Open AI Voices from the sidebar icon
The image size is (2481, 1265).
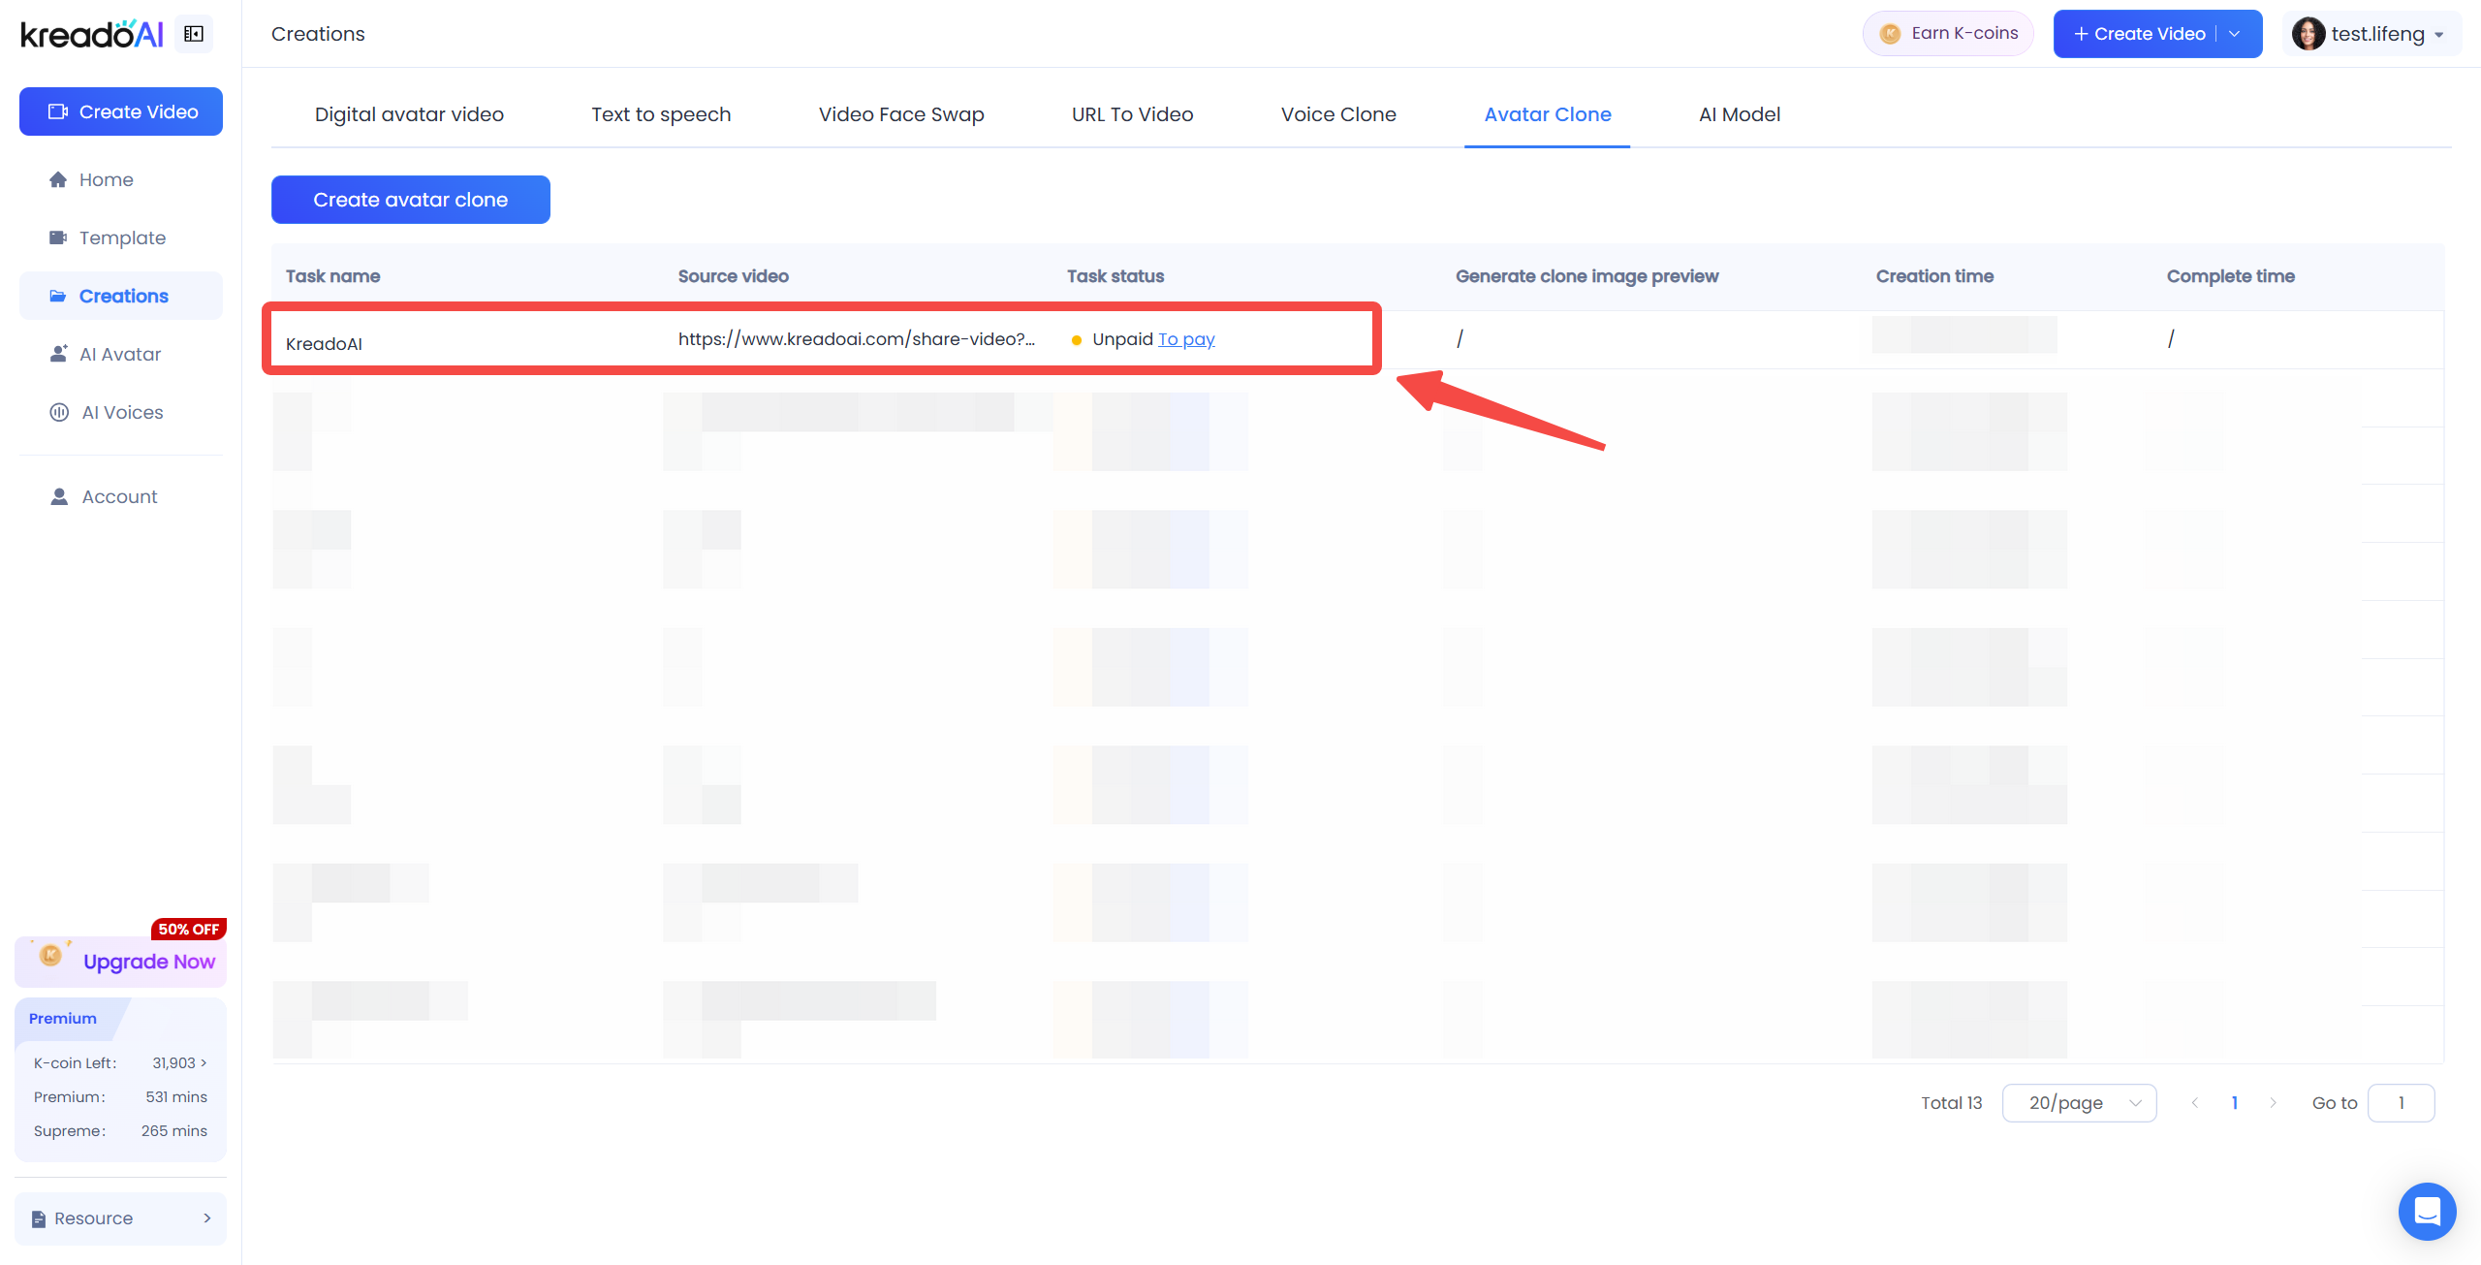click(x=59, y=412)
